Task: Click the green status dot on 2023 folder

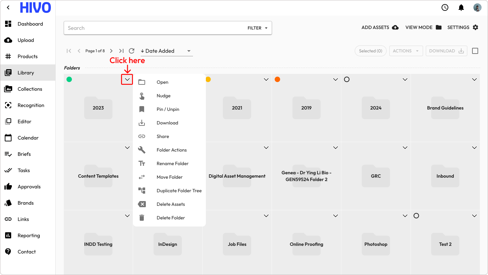Action: pyautogui.click(x=69, y=79)
